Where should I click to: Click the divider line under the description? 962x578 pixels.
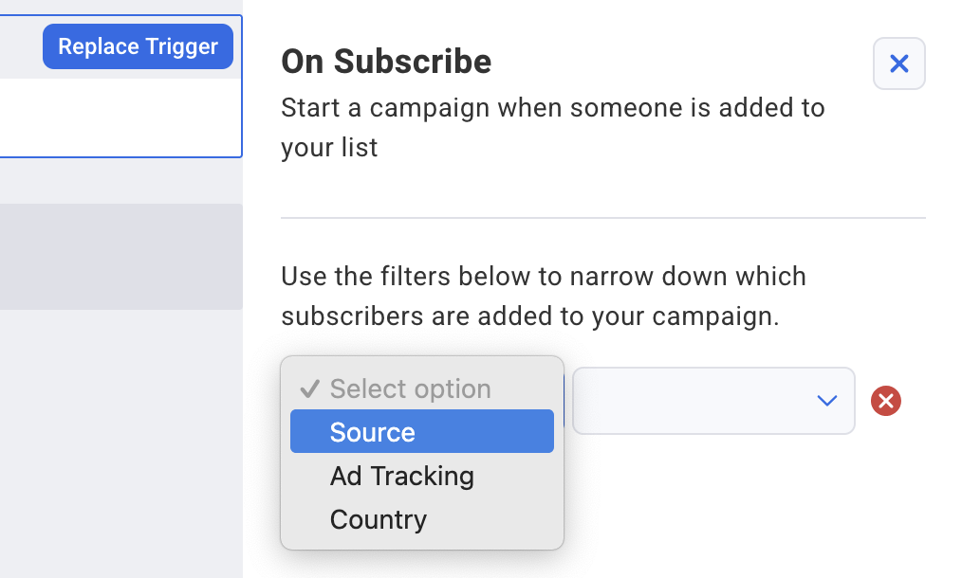[603, 218]
